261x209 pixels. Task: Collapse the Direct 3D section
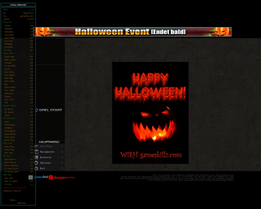32,23
